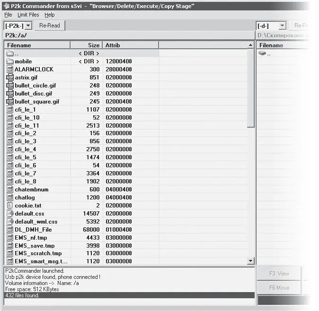Click the cfi_le_4 file icon
This screenshot has height=311, width=319.
coord(10,149)
